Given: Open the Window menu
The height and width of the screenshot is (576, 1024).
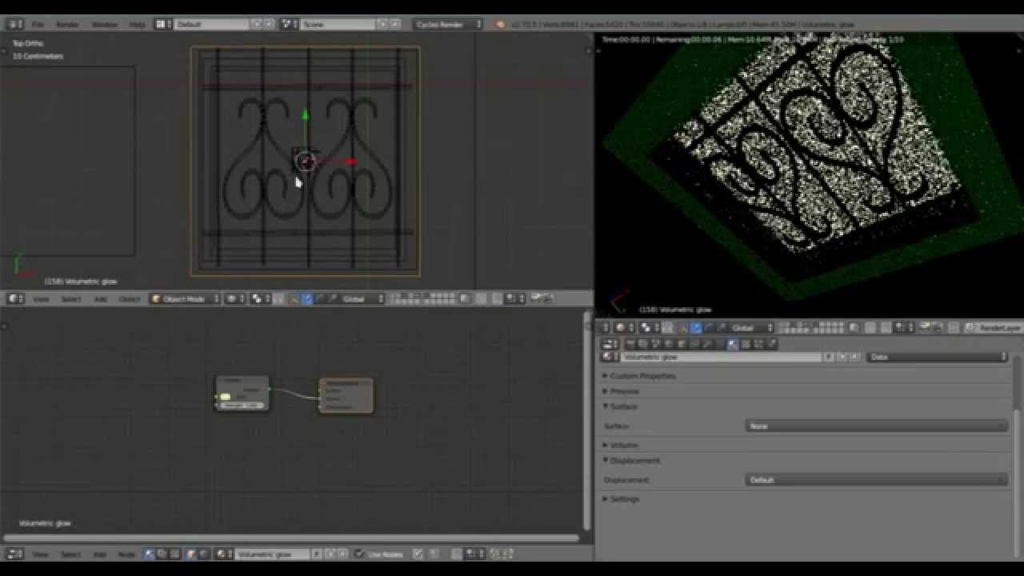Looking at the screenshot, I should click(104, 25).
